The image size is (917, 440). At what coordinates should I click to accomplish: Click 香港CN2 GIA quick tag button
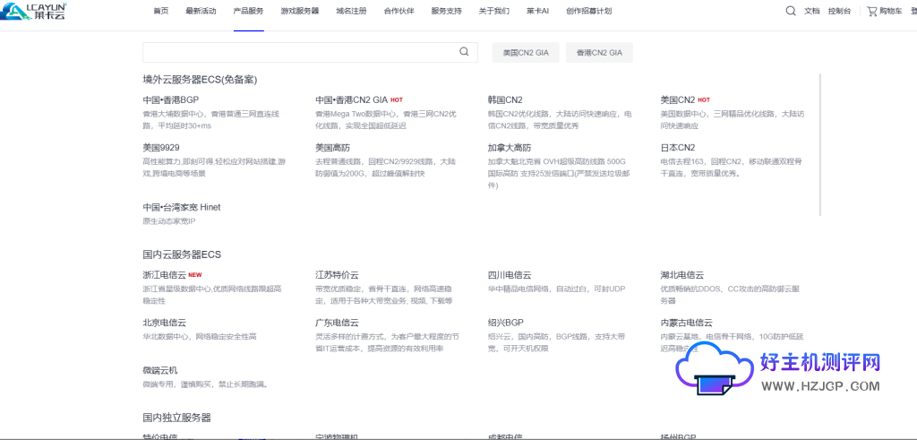(x=599, y=52)
